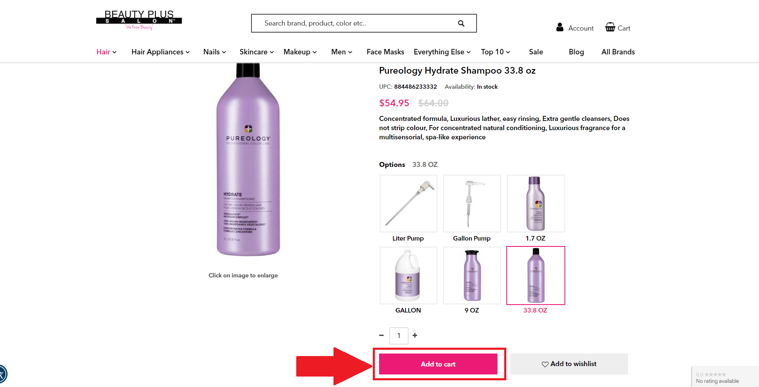Expand the Skincare dropdown menu
759x387 pixels.
(x=256, y=52)
